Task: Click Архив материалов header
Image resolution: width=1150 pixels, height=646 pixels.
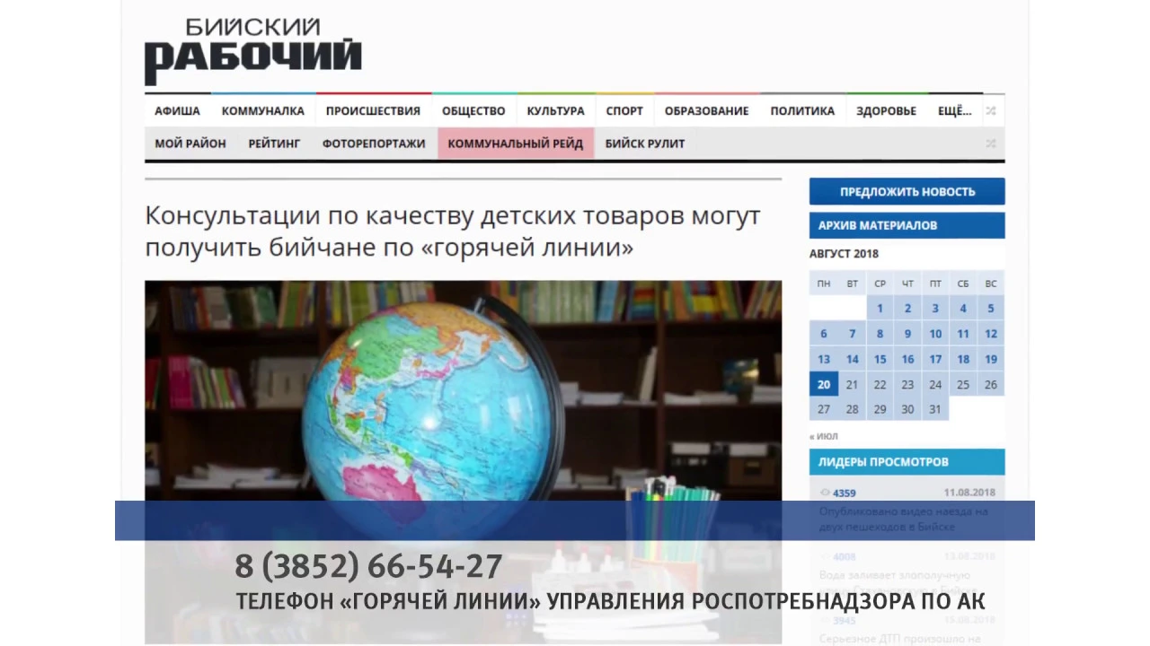Action: 907,225
